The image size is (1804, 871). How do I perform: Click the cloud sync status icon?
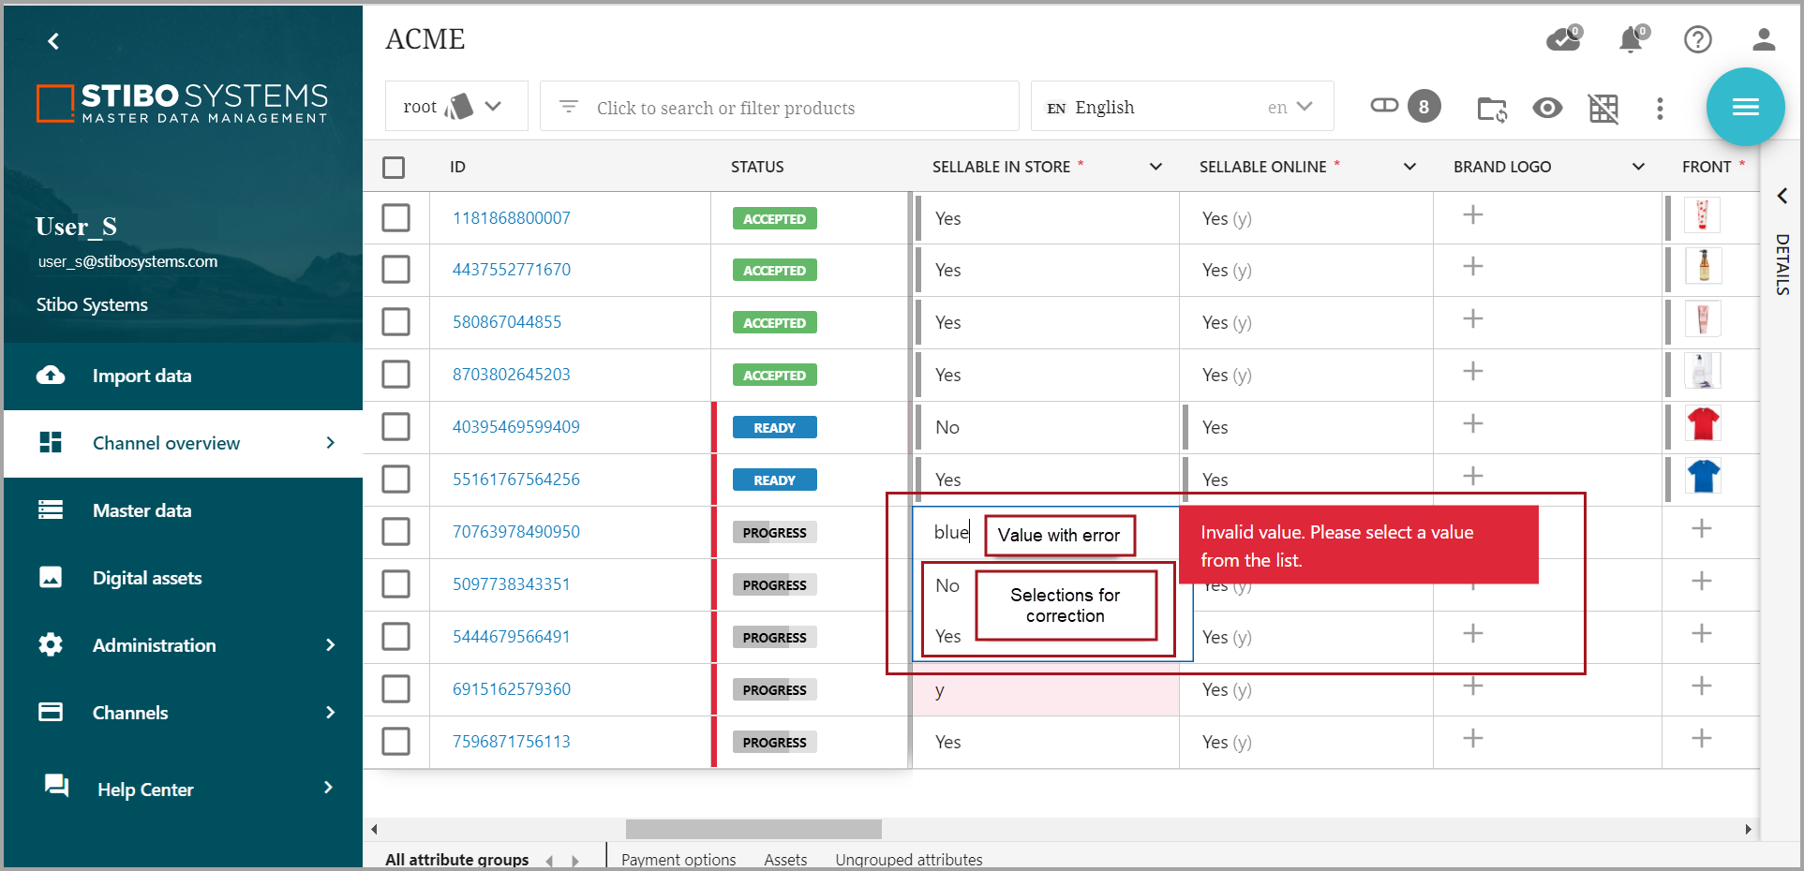(1562, 39)
